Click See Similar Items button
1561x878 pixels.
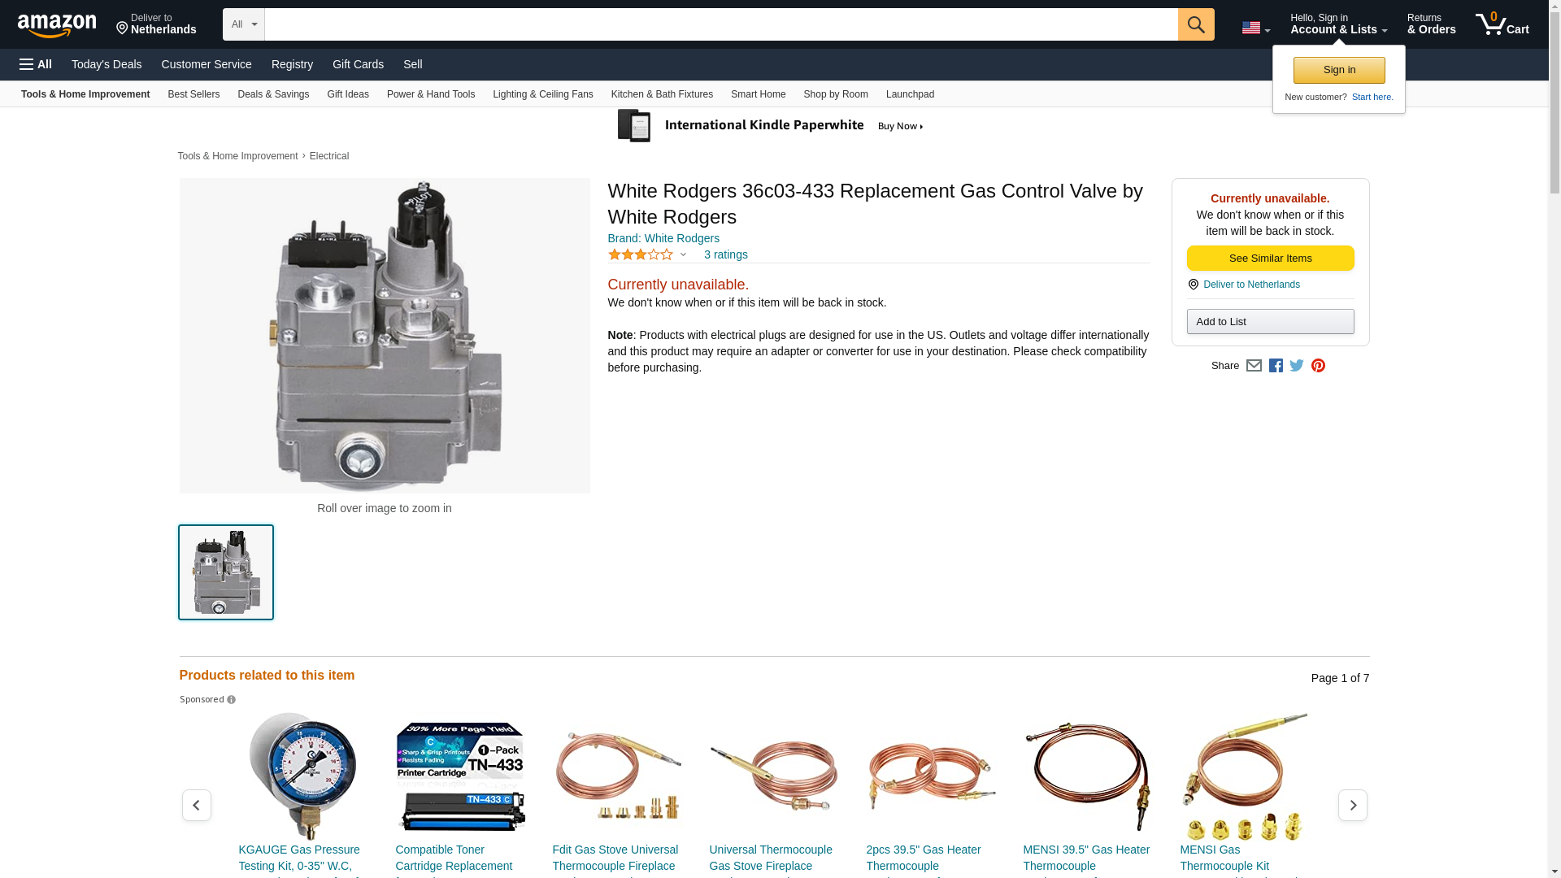(1269, 259)
